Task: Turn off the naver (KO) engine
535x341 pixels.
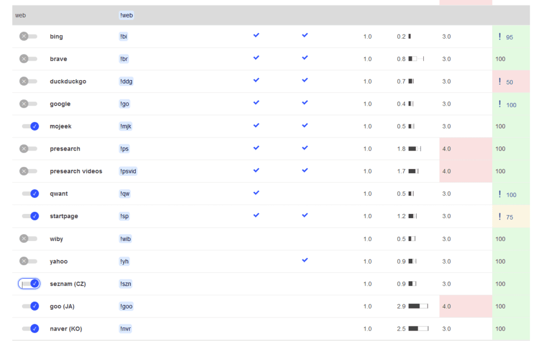Action: coord(30,328)
